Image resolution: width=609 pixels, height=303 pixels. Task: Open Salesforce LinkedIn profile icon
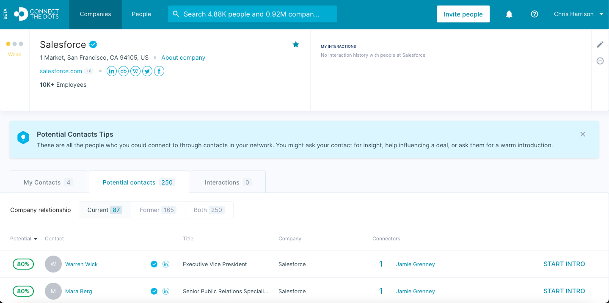click(111, 71)
